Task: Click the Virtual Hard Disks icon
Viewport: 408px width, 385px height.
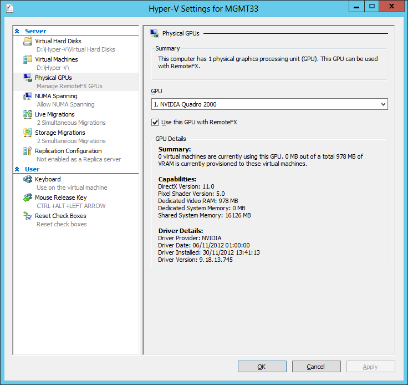Action: 28,41
